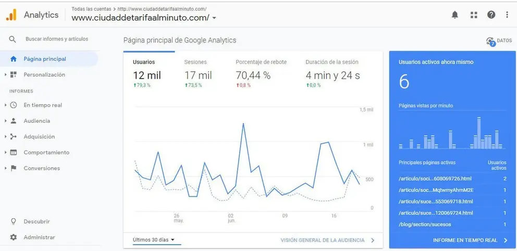Open the Adquisición reports
The width and height of the screenshot is (517, 251).
point(39,137)
